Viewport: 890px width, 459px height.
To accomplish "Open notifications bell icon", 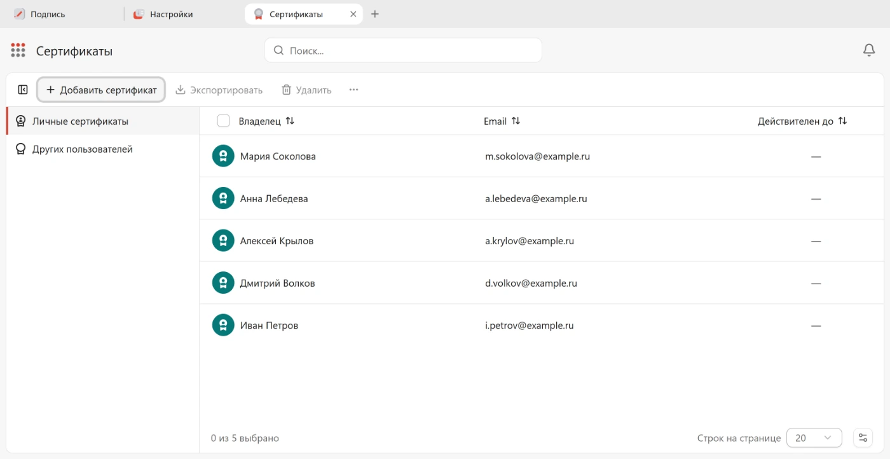I will tap(869, 50).
